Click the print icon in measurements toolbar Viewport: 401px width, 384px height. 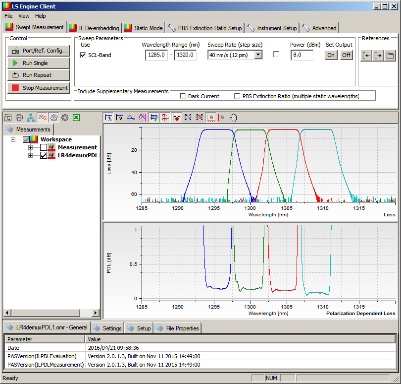click(x=19, y=118)
